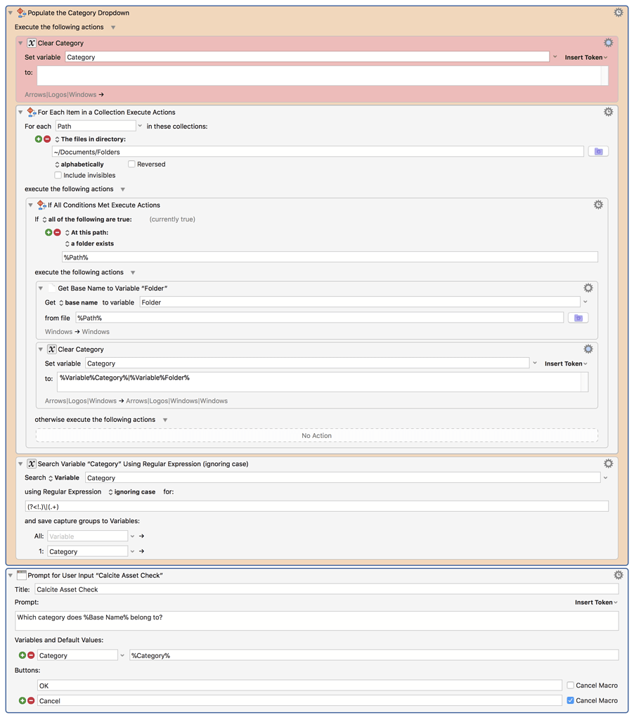Open the gear menu on Clear Category action
Screen dimensions: 634x720
coord(609,42)
